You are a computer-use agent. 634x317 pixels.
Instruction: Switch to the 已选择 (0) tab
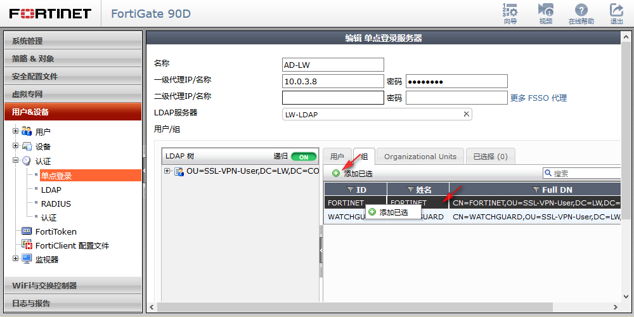(490, 157)
